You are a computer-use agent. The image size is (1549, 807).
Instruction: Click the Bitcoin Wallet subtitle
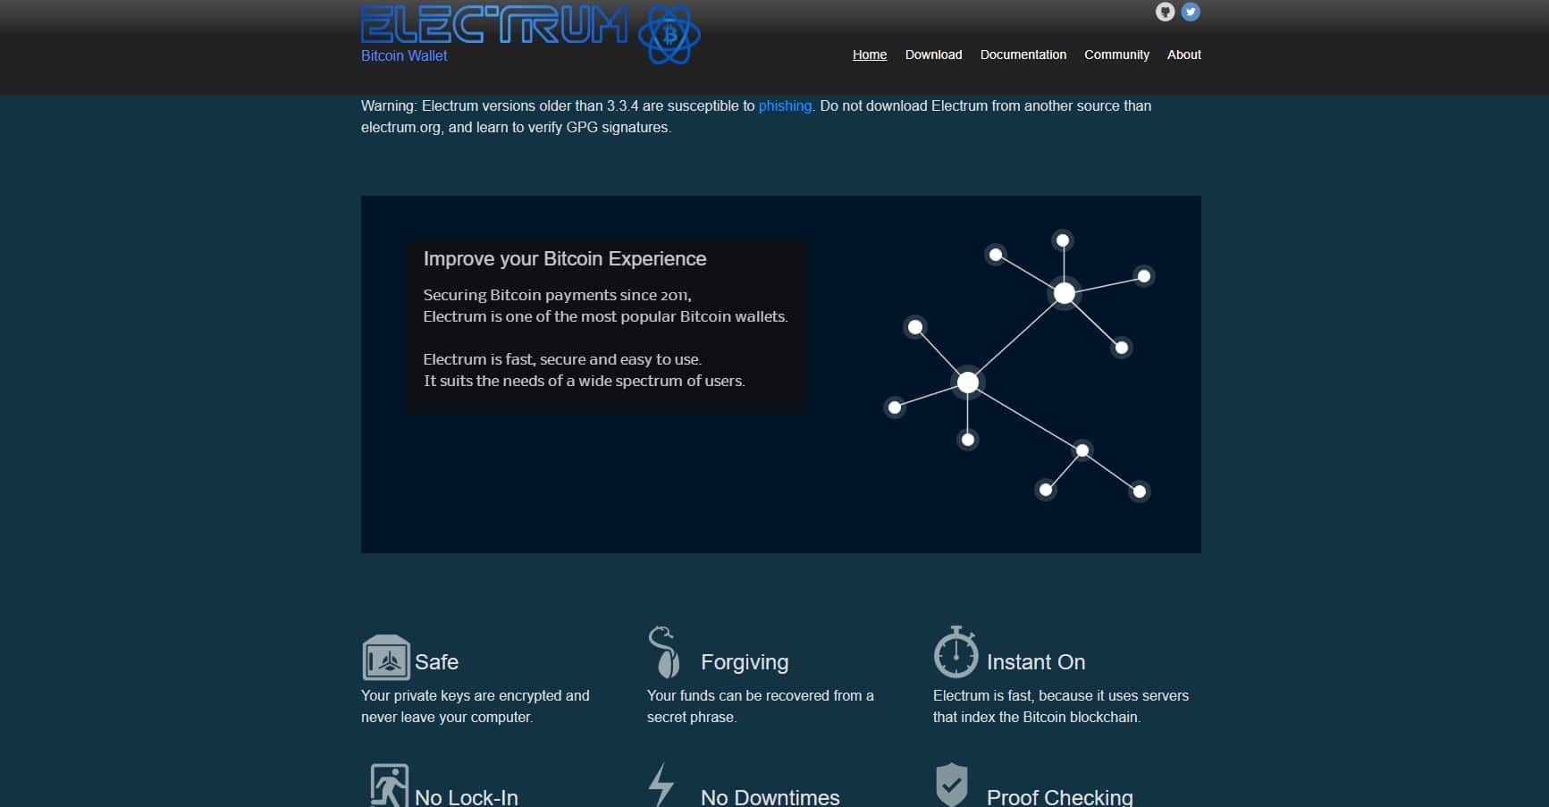(404, 55)
